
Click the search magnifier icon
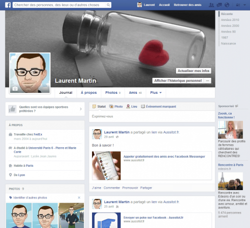(x=108, y=5)
